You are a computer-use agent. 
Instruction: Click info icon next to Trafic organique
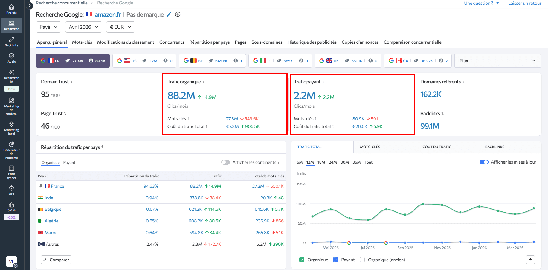click(203, 81)
